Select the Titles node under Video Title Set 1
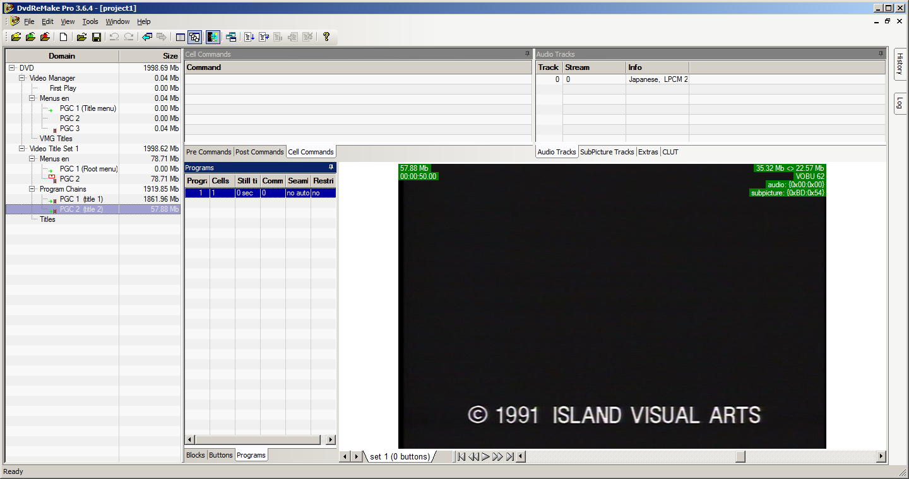The width and height of the screenshot is (909, 479). (47, 219)
